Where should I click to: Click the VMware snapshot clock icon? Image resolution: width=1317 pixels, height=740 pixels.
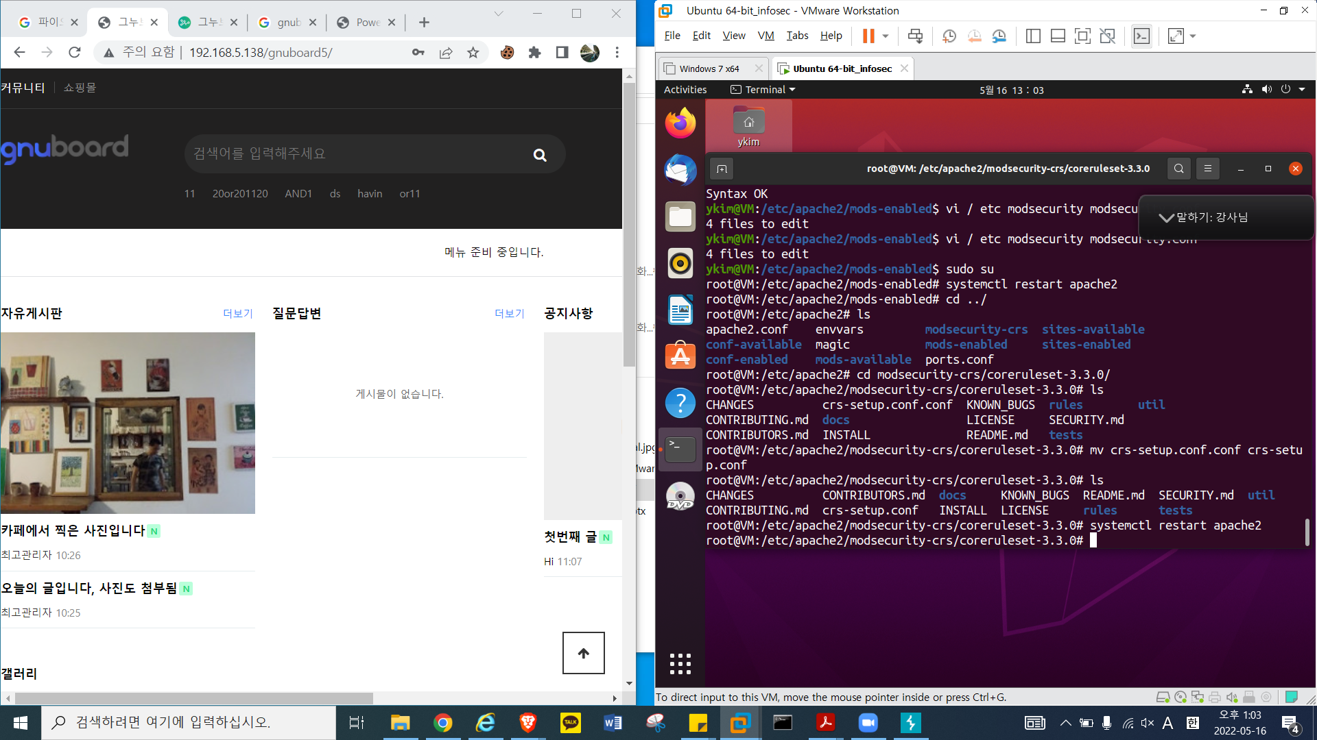pyautogui.click(x=949, y=36)
